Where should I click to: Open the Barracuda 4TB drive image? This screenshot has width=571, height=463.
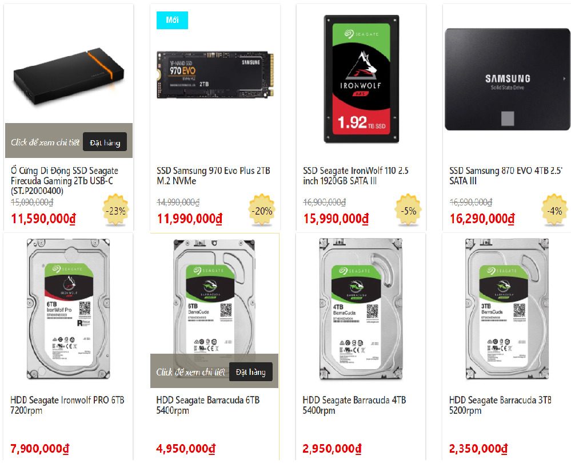361,308
